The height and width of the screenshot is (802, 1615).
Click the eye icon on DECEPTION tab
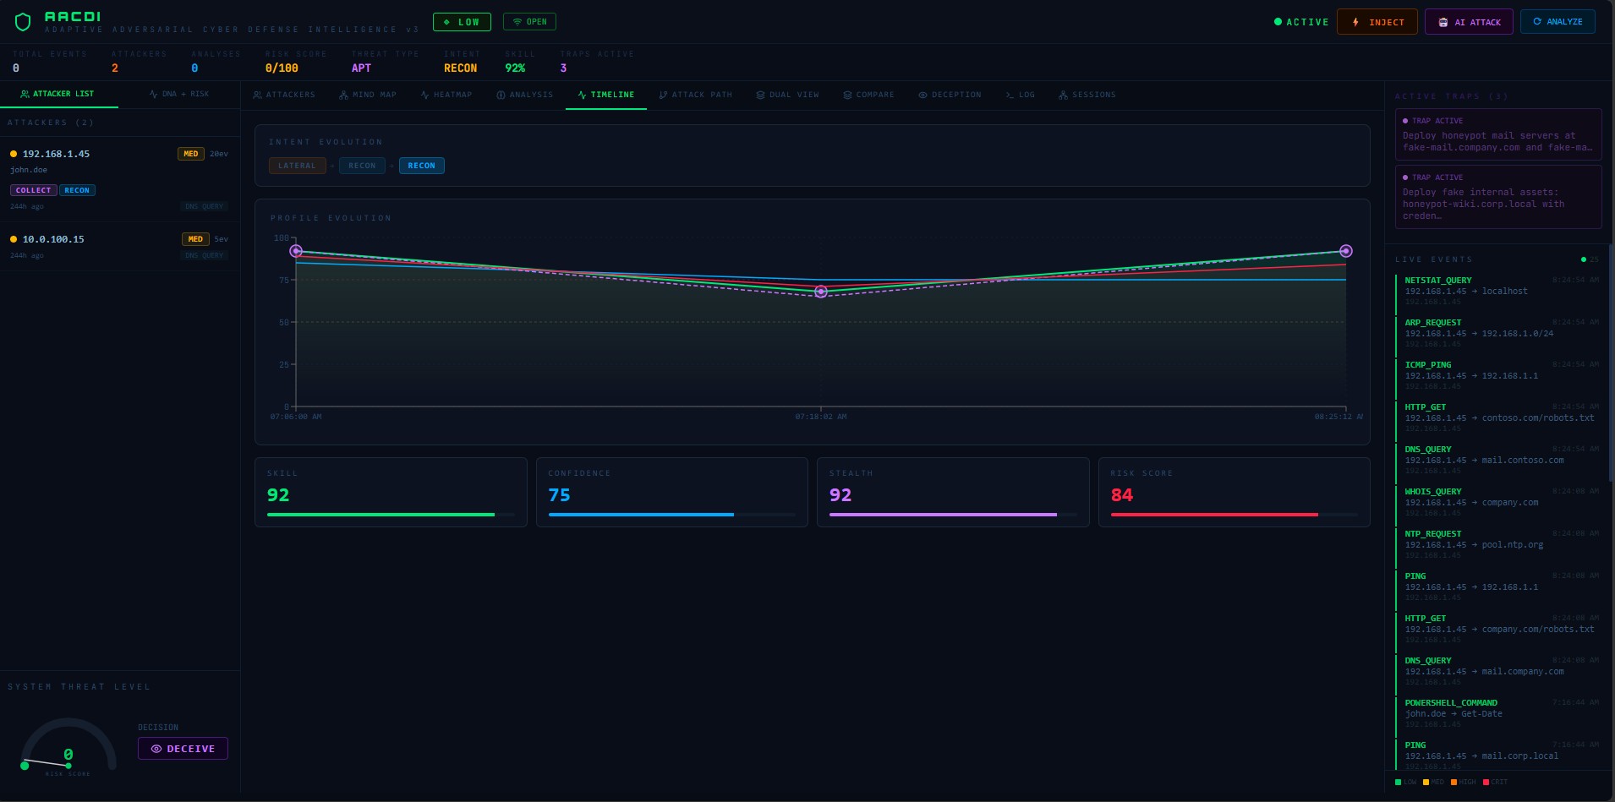point(922,95)
